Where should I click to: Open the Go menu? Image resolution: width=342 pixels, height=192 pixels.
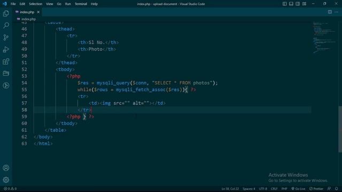59,4
